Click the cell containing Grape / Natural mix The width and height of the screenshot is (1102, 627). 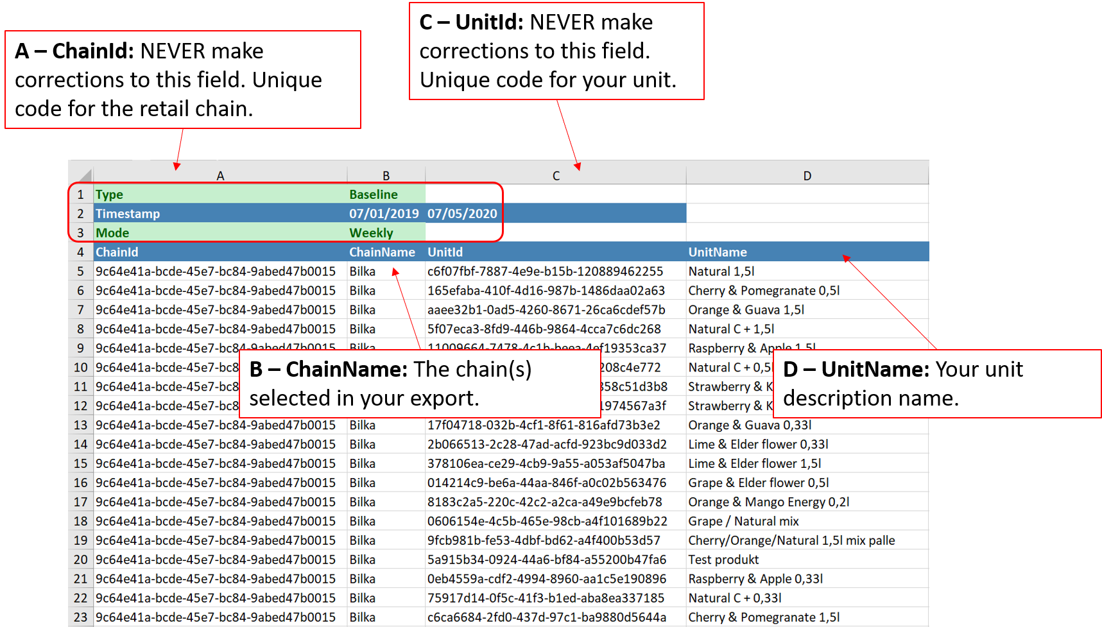[x=743, y=520]
